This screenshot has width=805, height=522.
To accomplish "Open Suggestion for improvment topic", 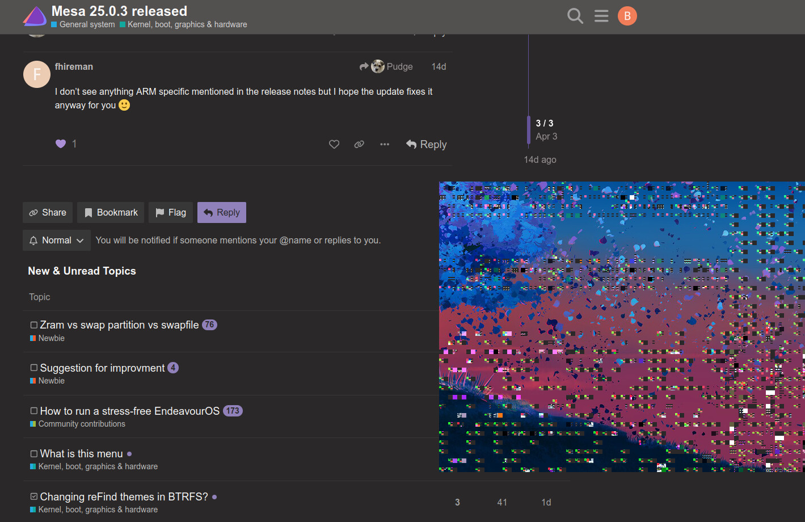I will (x=102, y=368).
